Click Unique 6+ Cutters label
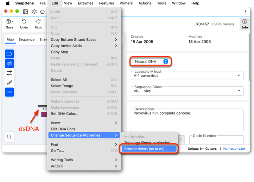 pyautogui.click(x=202, y=149)
